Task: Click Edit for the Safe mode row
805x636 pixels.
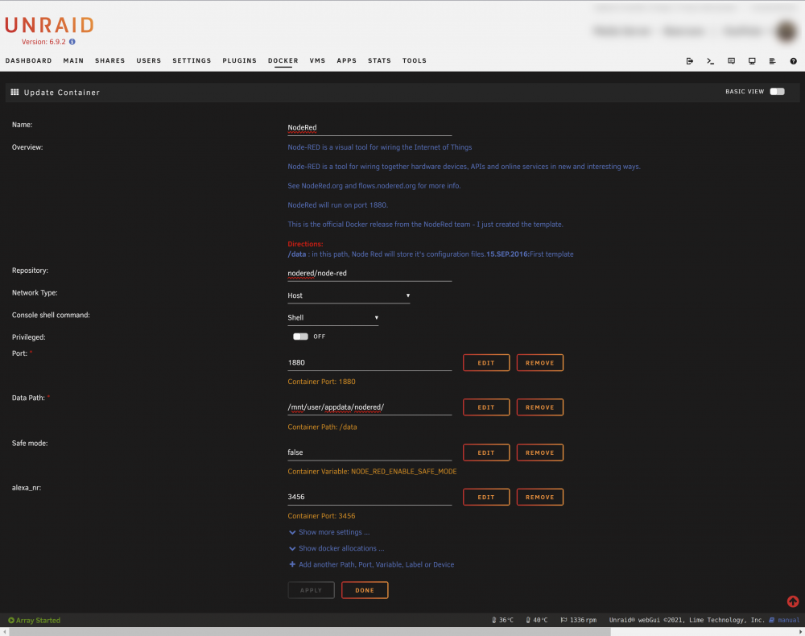Action: point(486,452)
